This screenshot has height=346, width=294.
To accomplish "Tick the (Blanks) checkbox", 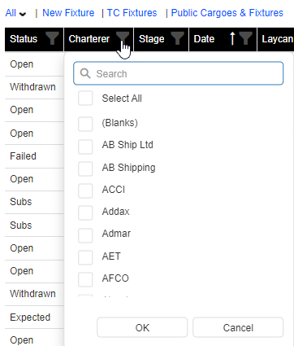I will point(85,124).
